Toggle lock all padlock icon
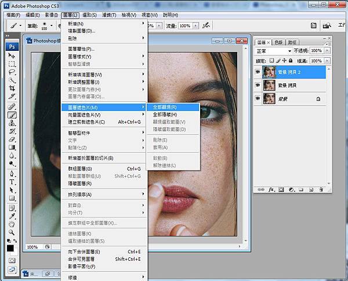 [x=291, y=60]
